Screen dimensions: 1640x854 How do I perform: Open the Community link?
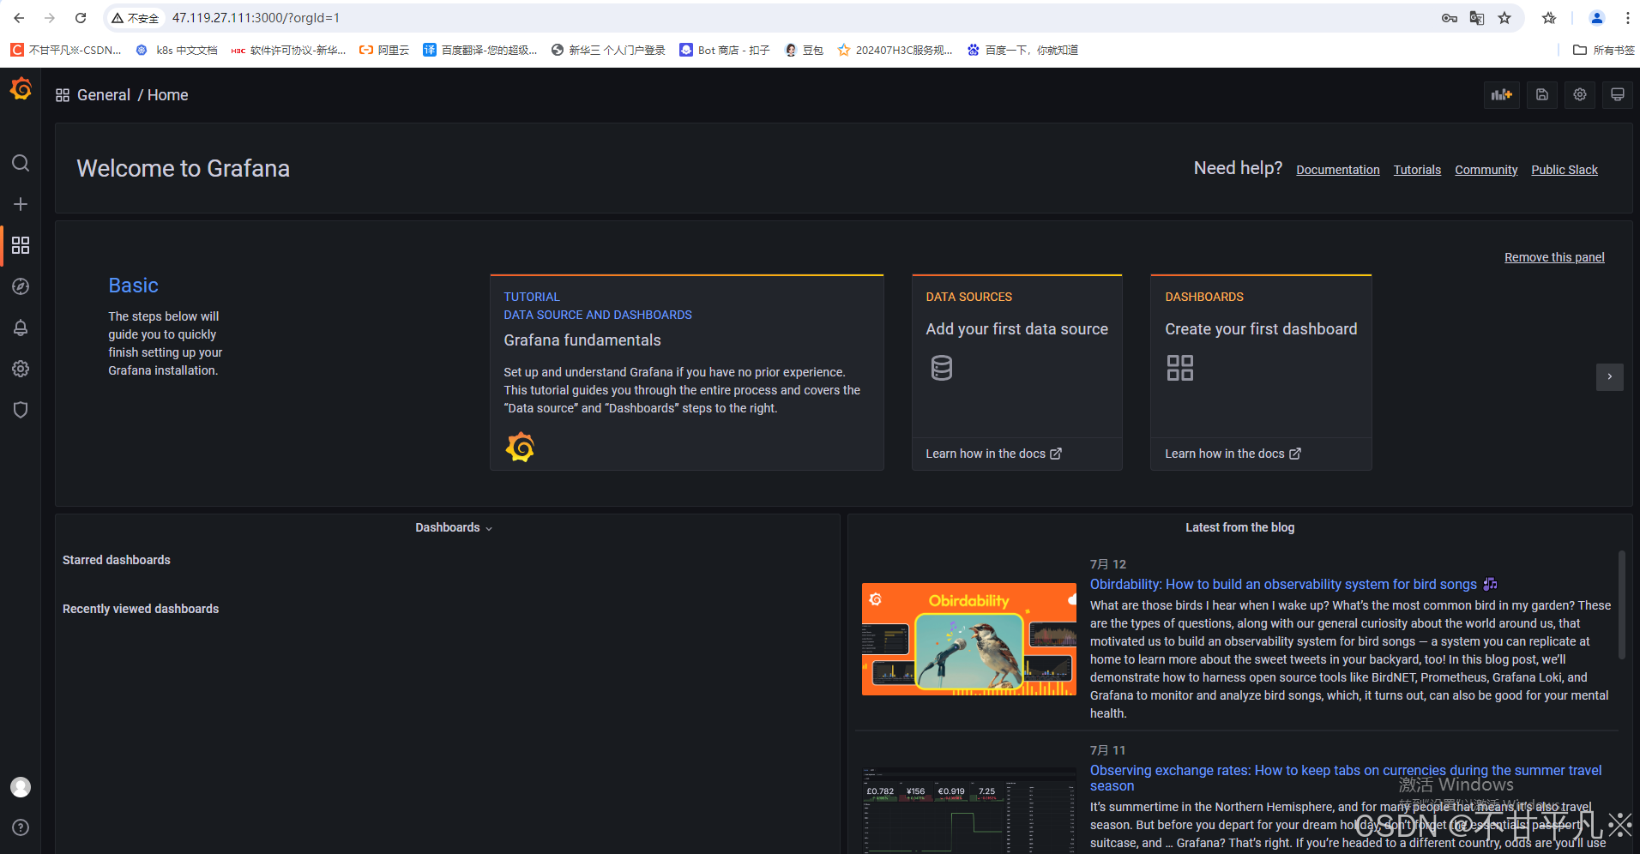[x=1486, y=170]
